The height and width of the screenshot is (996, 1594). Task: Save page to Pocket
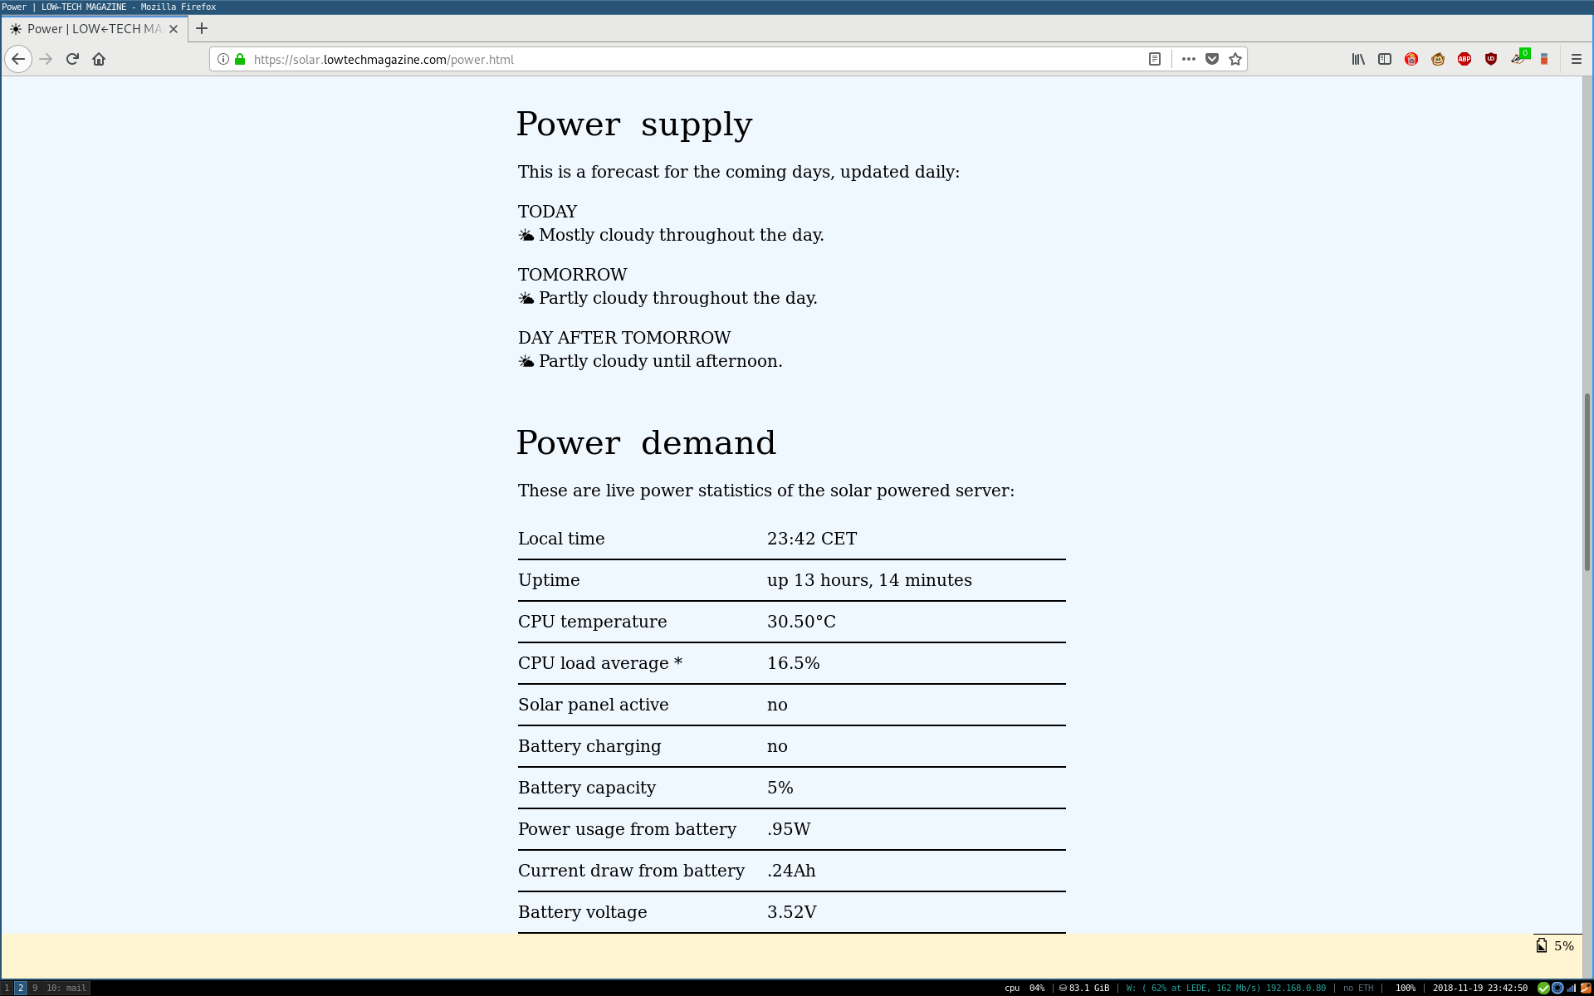[x=1212, y=59]
